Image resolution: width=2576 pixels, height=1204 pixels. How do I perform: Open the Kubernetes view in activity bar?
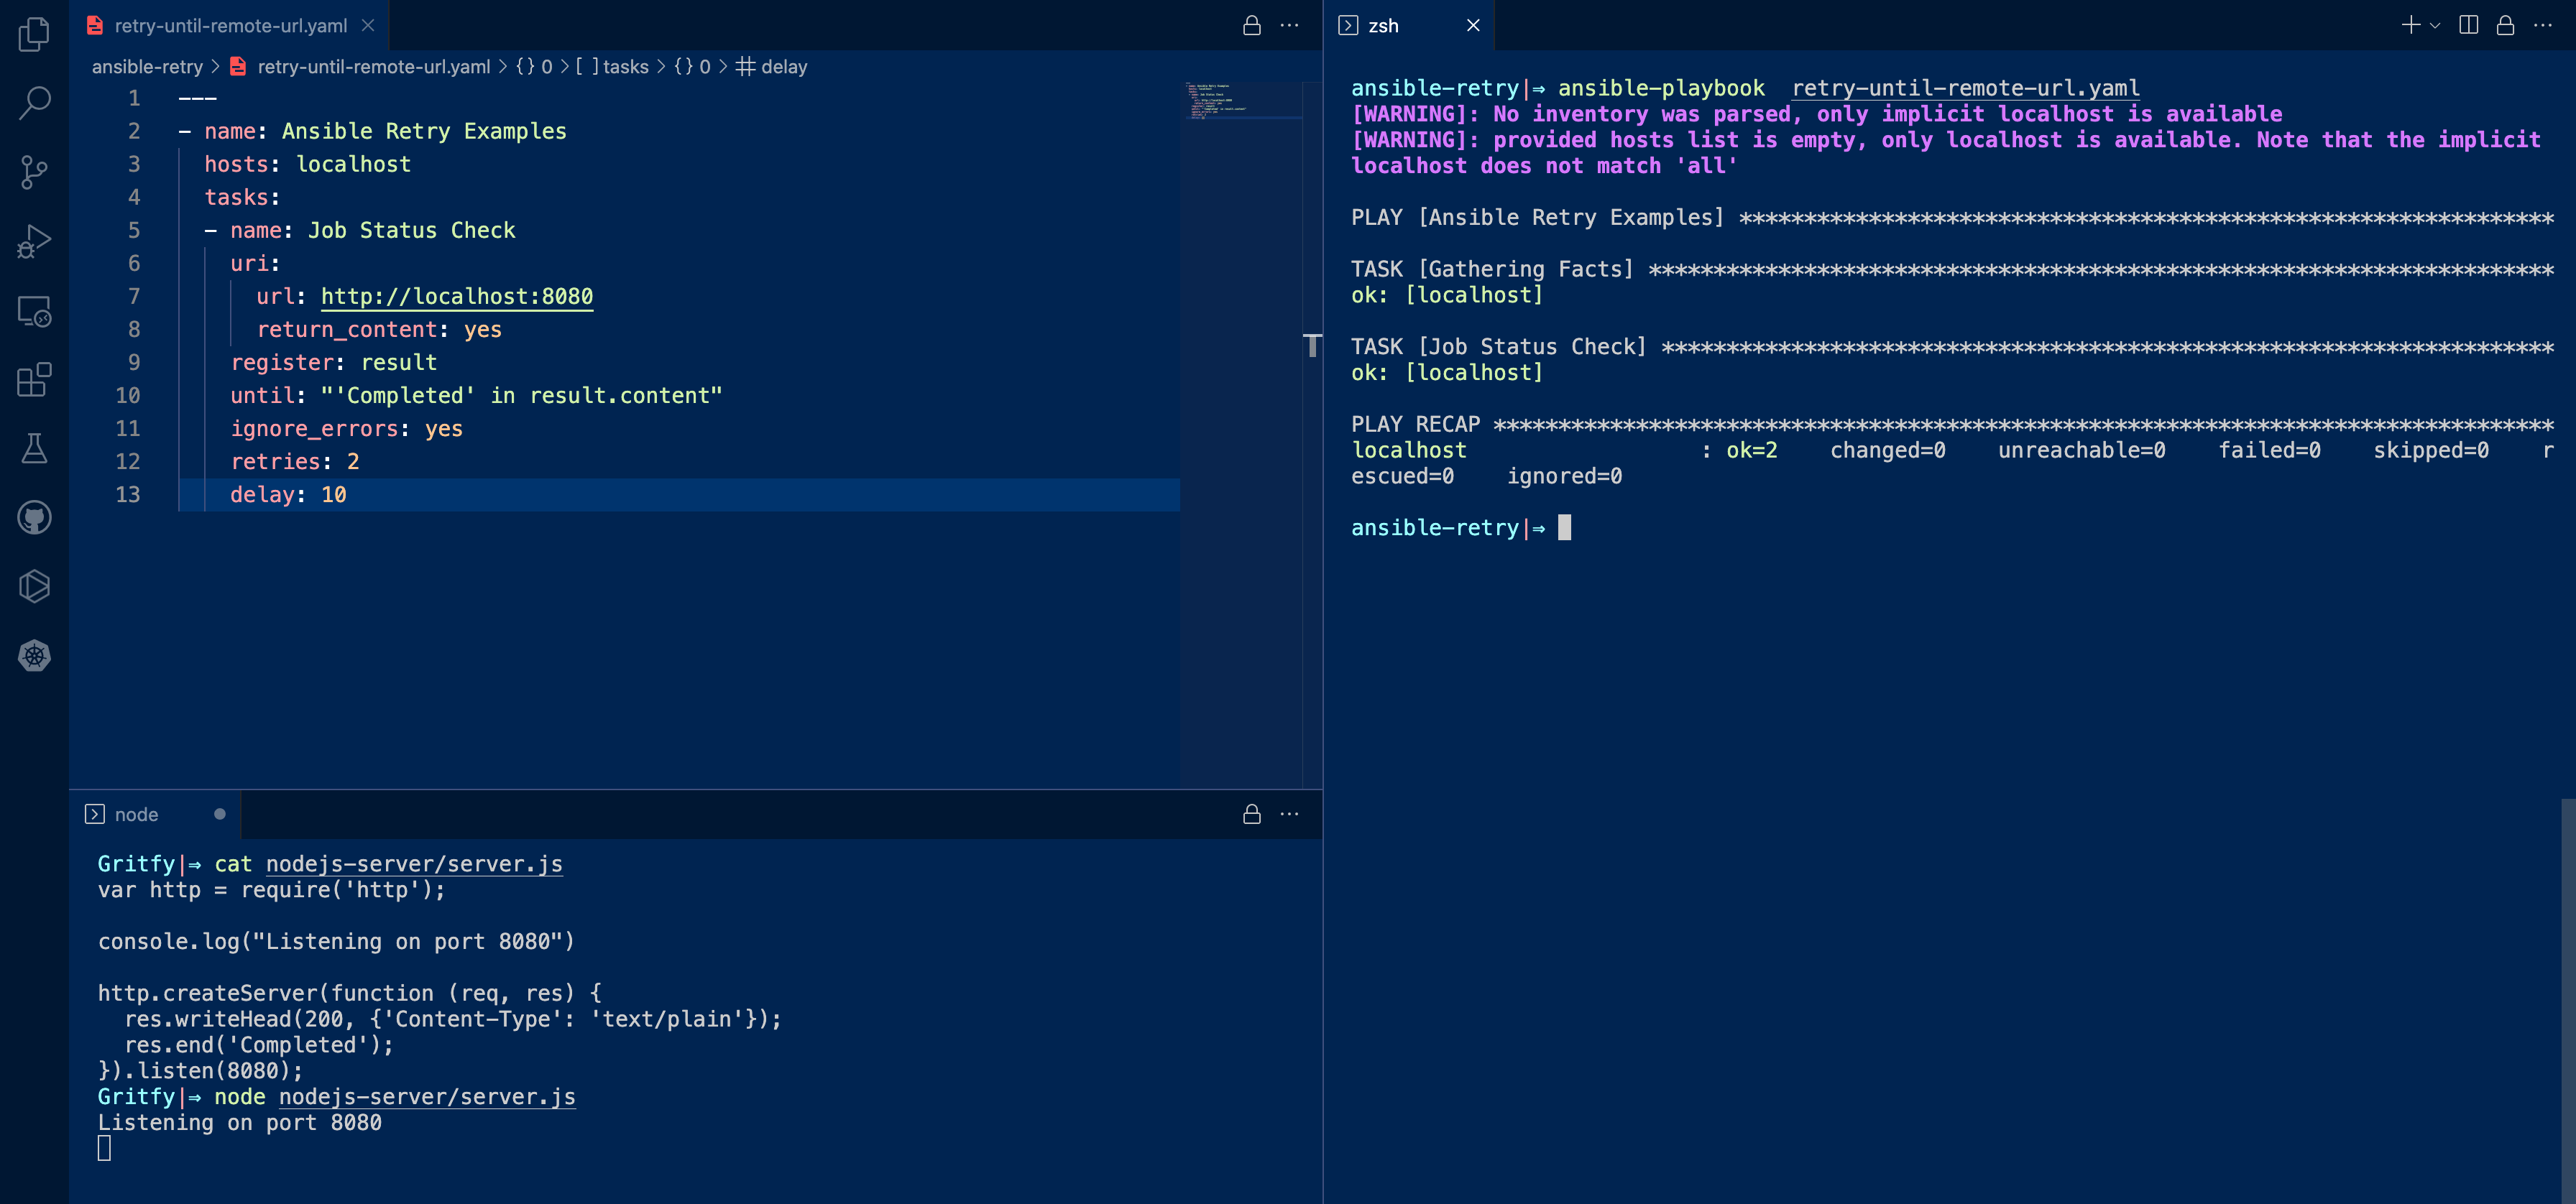(x=34, y=655)
